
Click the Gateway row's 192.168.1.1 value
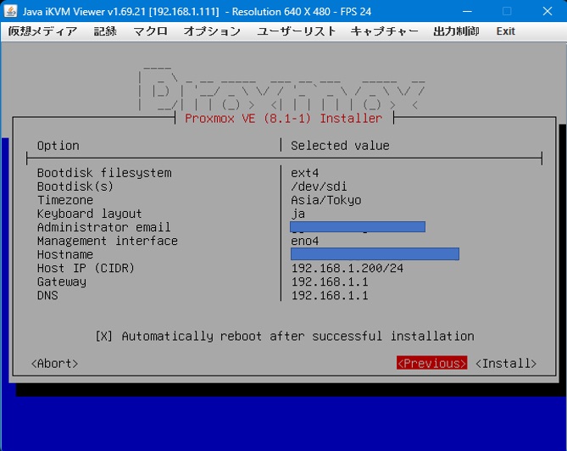click(330, 281)
